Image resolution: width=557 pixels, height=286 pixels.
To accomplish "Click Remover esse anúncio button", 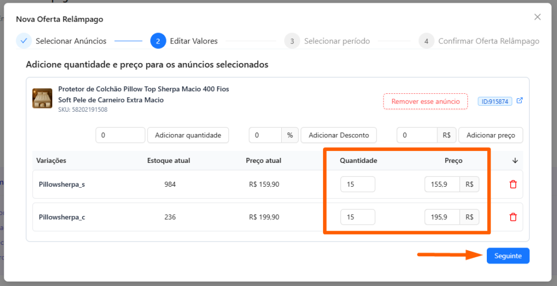I will coord(425,101).
